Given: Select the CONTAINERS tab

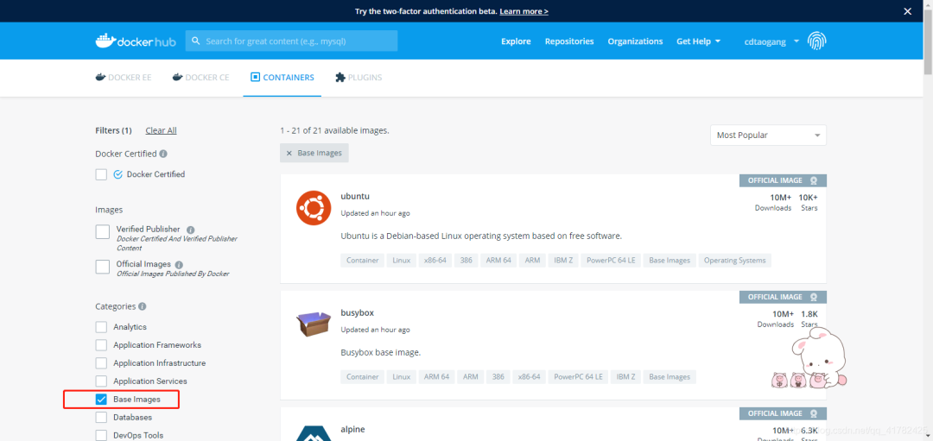Looking at the screenshot, I should (282, 78).
